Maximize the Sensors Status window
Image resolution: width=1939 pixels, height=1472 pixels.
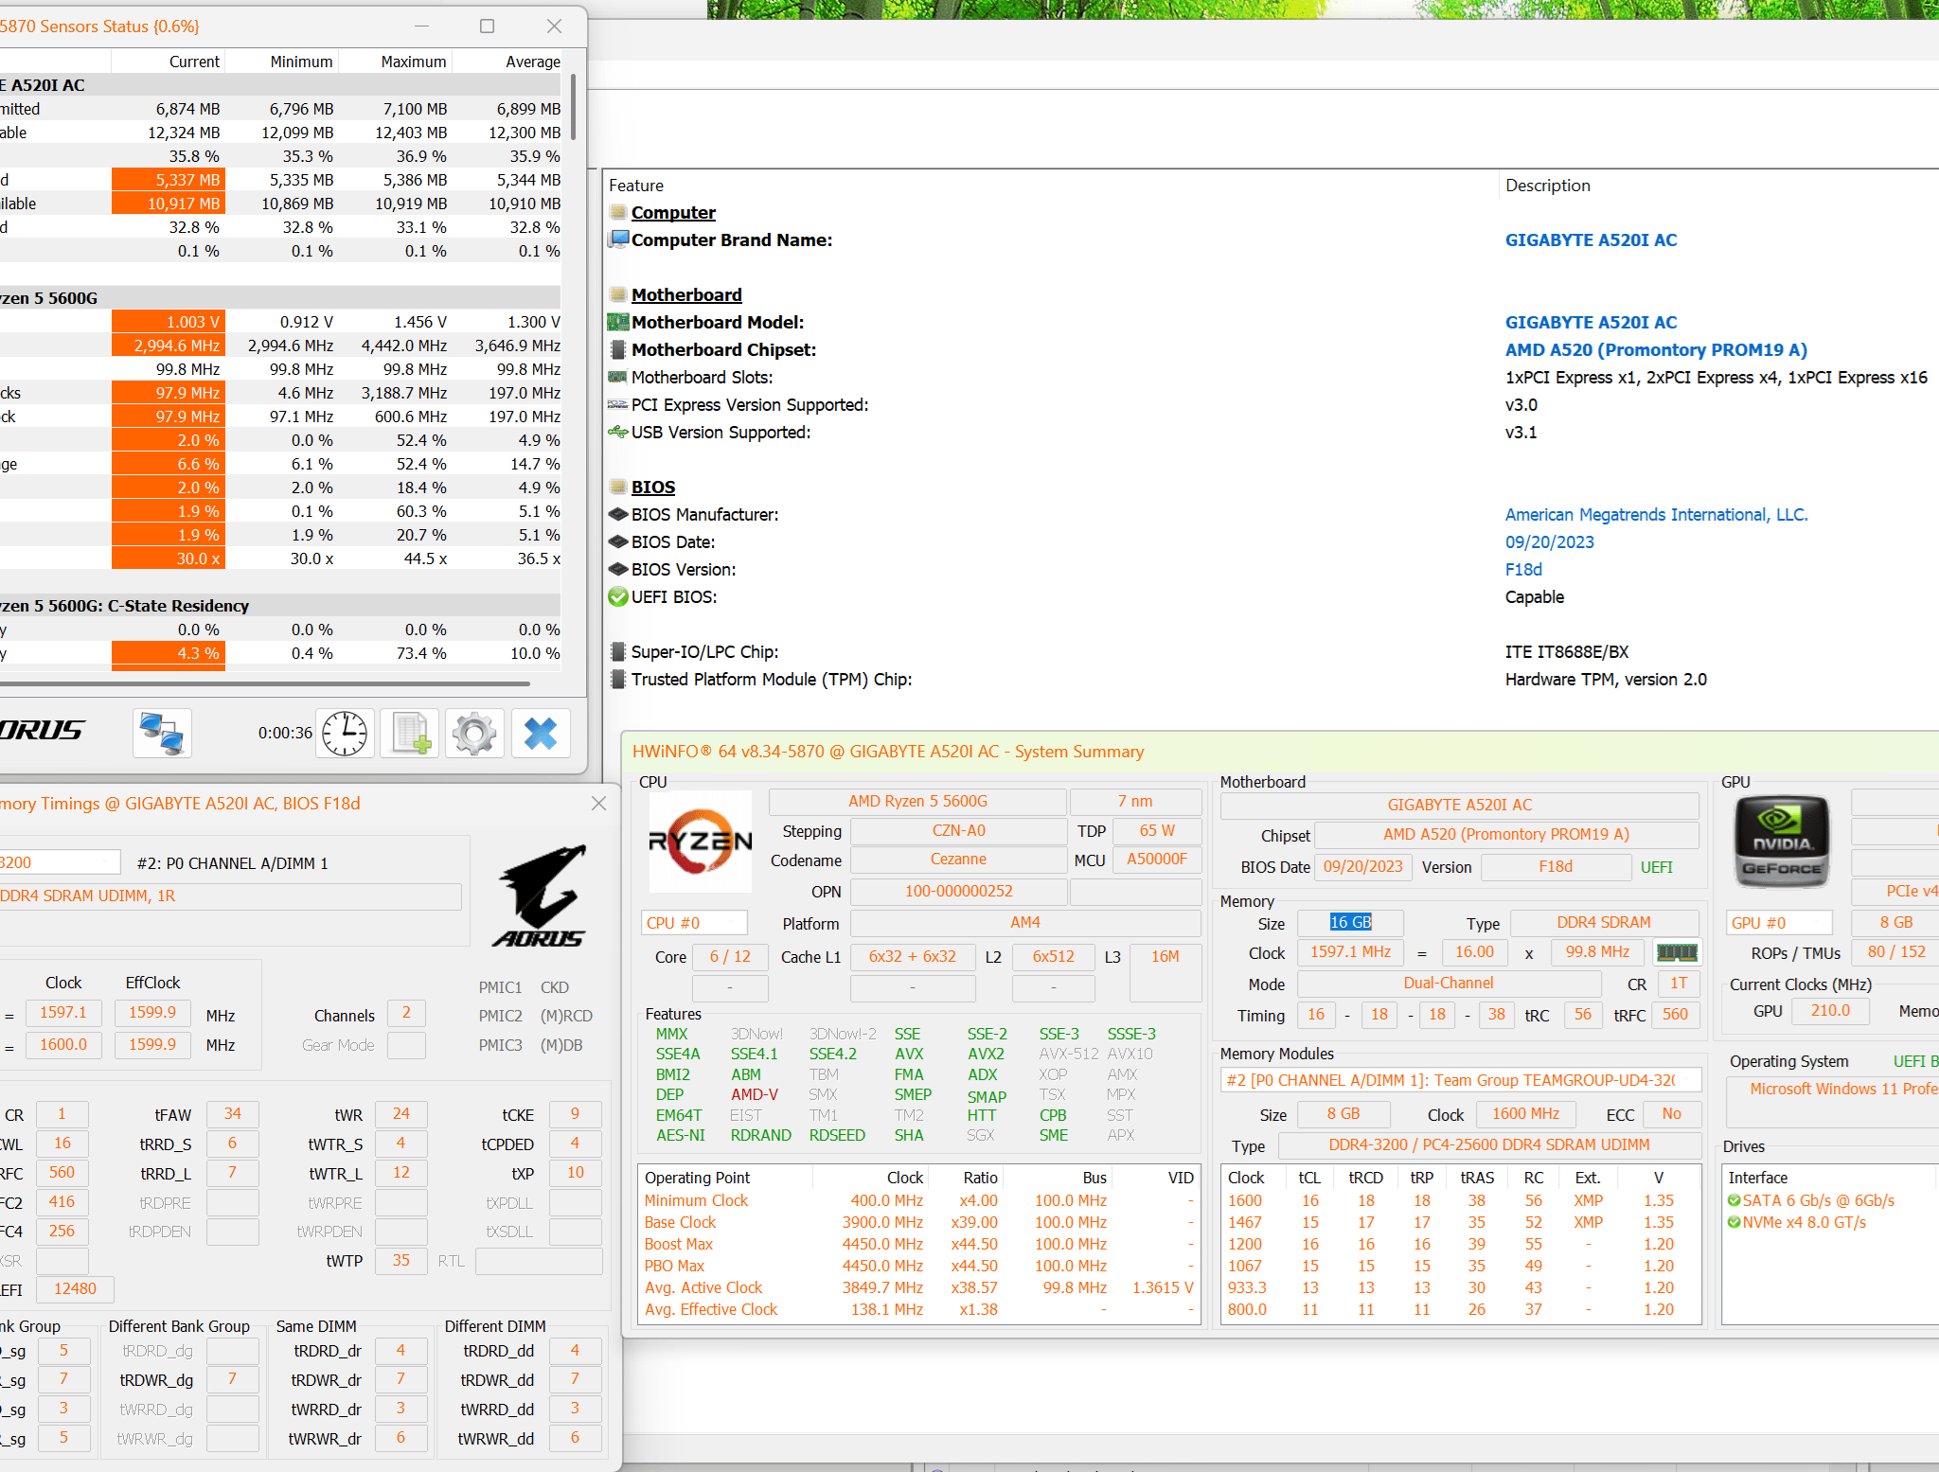point(487,27)
